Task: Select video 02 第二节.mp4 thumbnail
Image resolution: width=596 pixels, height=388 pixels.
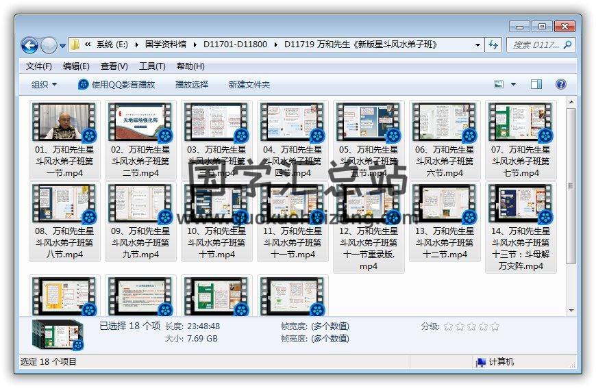Action: click(140, 122)
